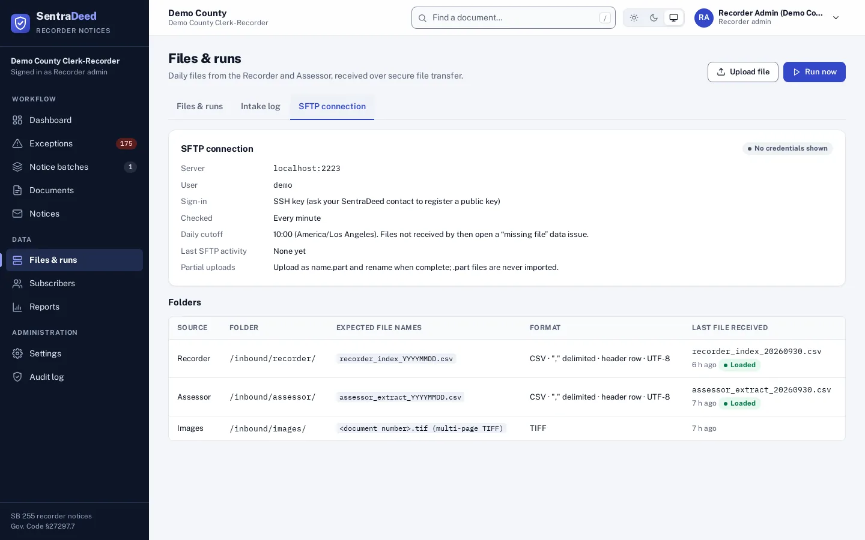The image size is (865, 540).
Task: Click the slash shortcut hint badge
Action: (x=605, y=18)
